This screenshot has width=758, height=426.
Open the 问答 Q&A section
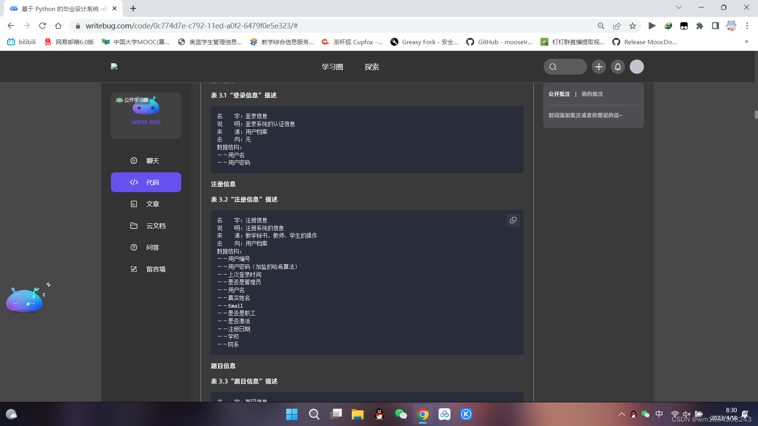(x=146, y=247)
